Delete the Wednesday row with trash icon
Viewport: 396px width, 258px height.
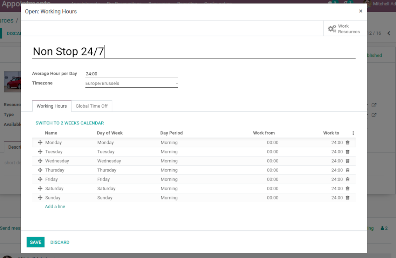tap(347, 161)
